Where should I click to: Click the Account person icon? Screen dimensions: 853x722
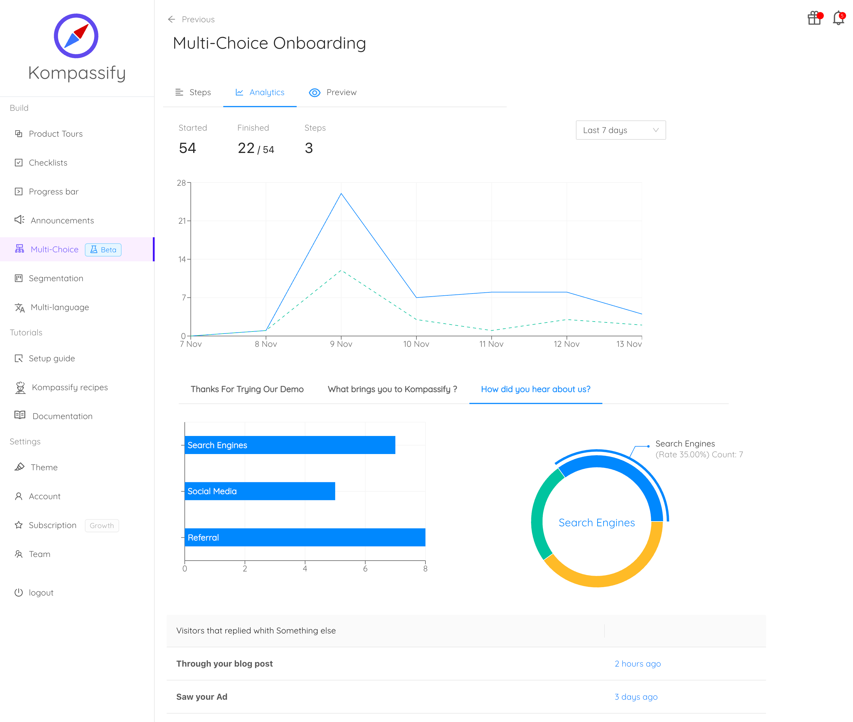point(19,496)
